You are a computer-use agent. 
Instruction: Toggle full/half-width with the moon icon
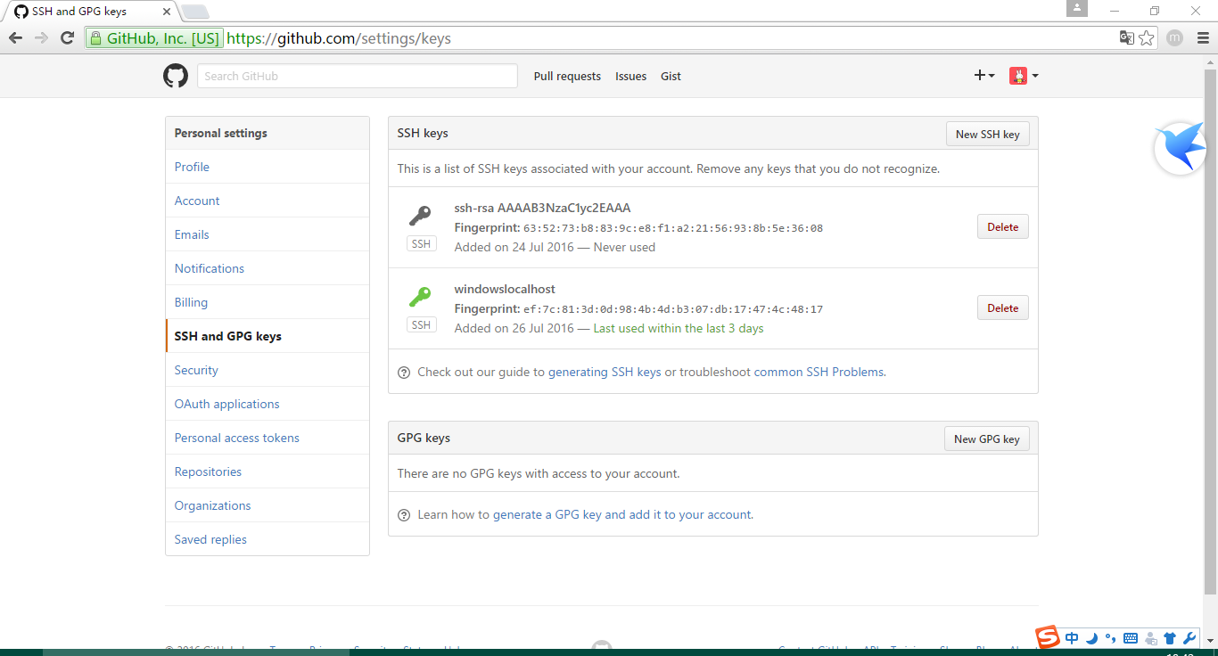[x=1091, y=638]
